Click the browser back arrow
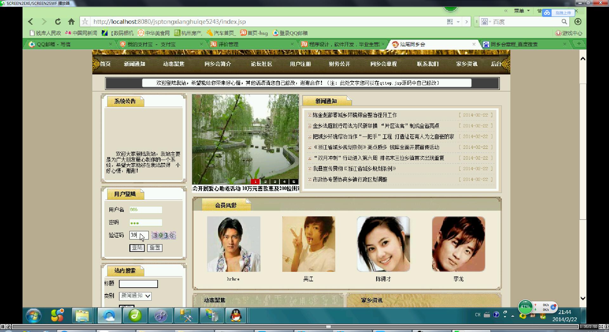Image resolution: width=609 pixels, height=332 pixels. tap(30, 22)
